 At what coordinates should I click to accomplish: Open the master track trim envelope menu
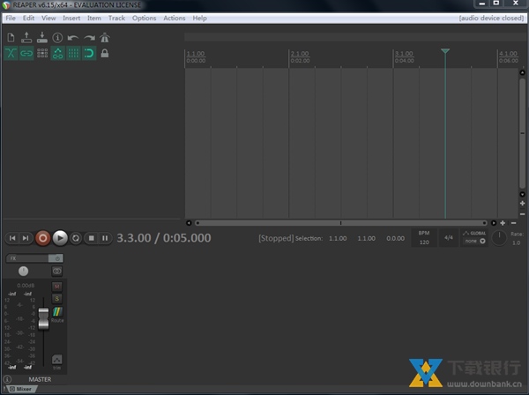(57, 359)
